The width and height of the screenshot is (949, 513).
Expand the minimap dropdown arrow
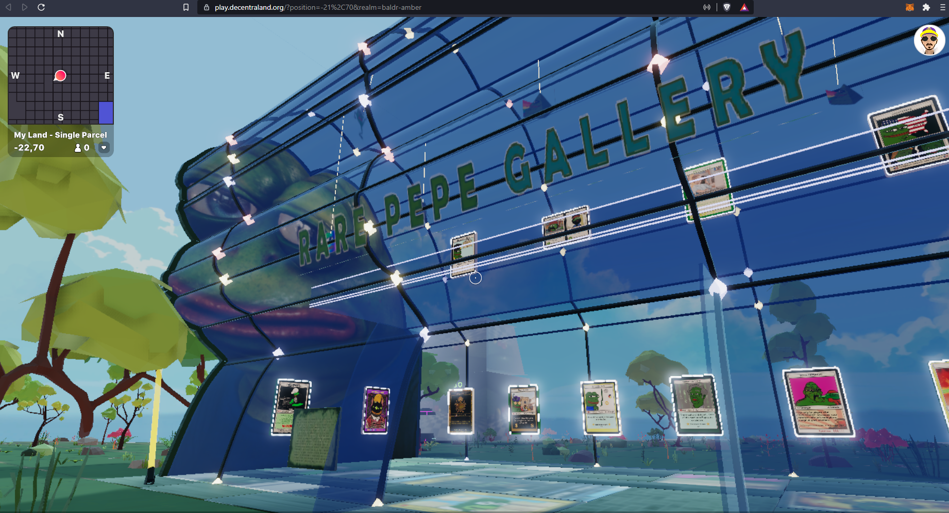pos(104,148)
